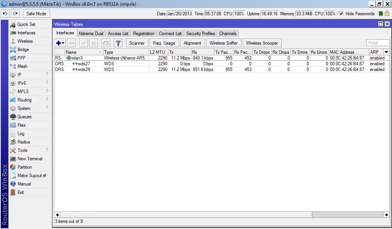Screen dimensions: 392x229
Task: Toggle the Safe Mode button
Action: tap(36, 14)
